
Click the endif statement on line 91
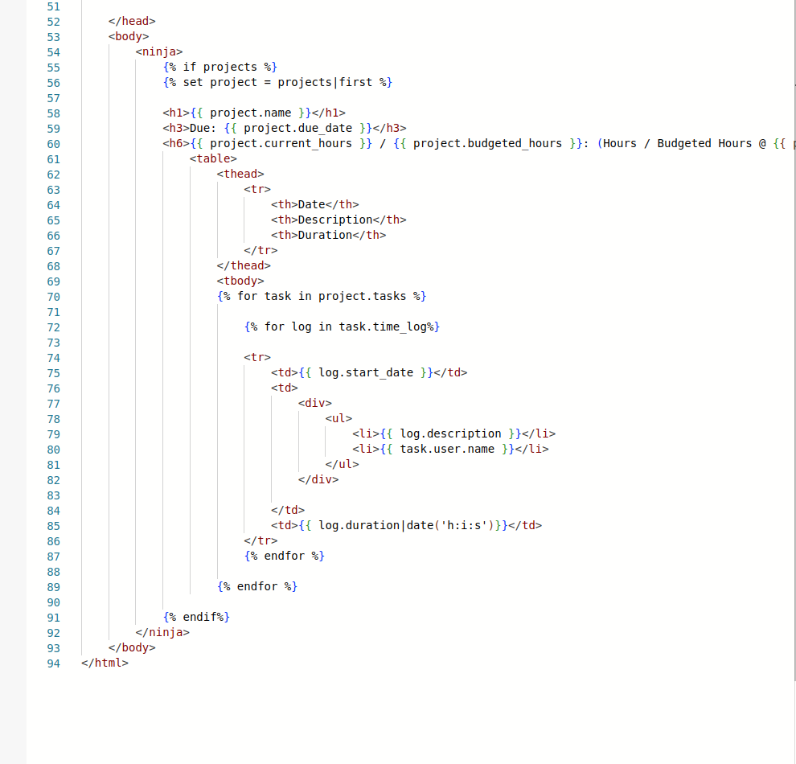[x=195, y=617]
